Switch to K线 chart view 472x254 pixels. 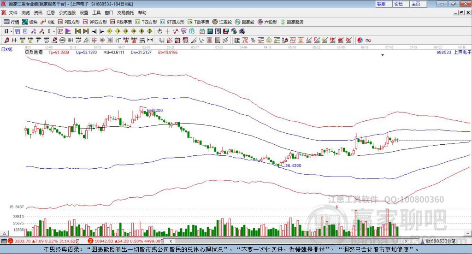point(47,22)
